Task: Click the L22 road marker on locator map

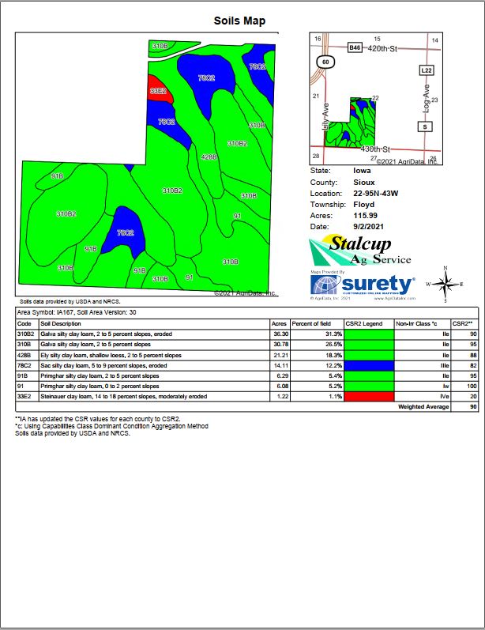Action: pos(427,70)
